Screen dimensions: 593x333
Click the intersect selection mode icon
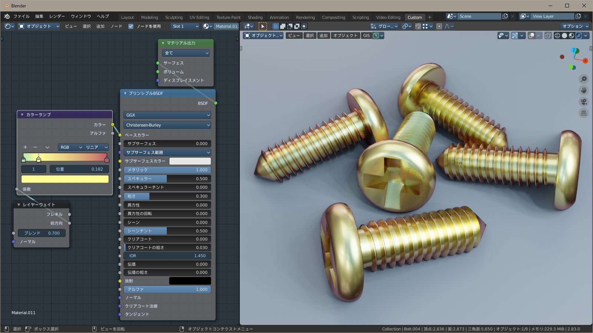[x=304, y=26]
